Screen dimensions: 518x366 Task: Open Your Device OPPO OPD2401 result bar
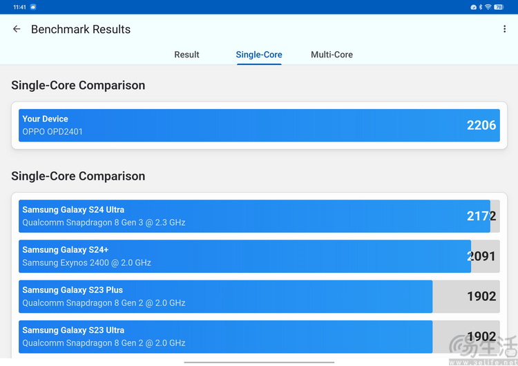259,125
